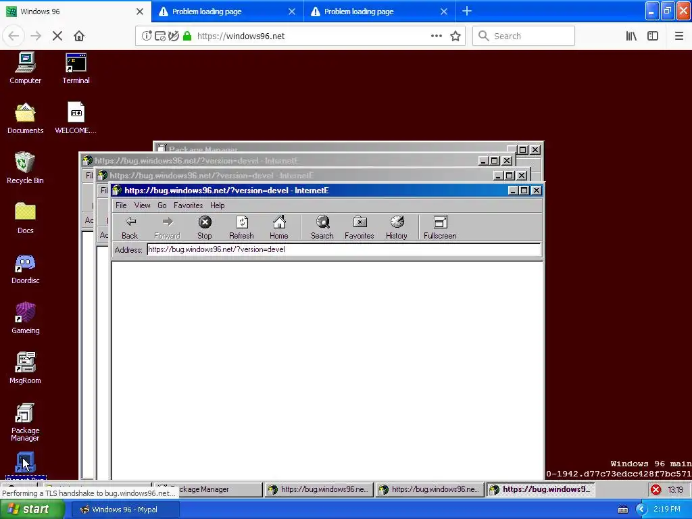The image size is (692, 519).
Task: Expand hidden system tray icons
Action: click(x=641, y=510)
